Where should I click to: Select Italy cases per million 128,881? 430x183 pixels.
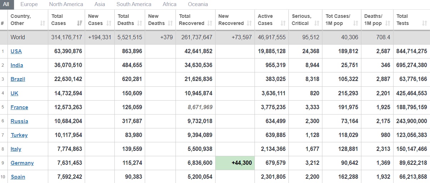coord(348,149)
